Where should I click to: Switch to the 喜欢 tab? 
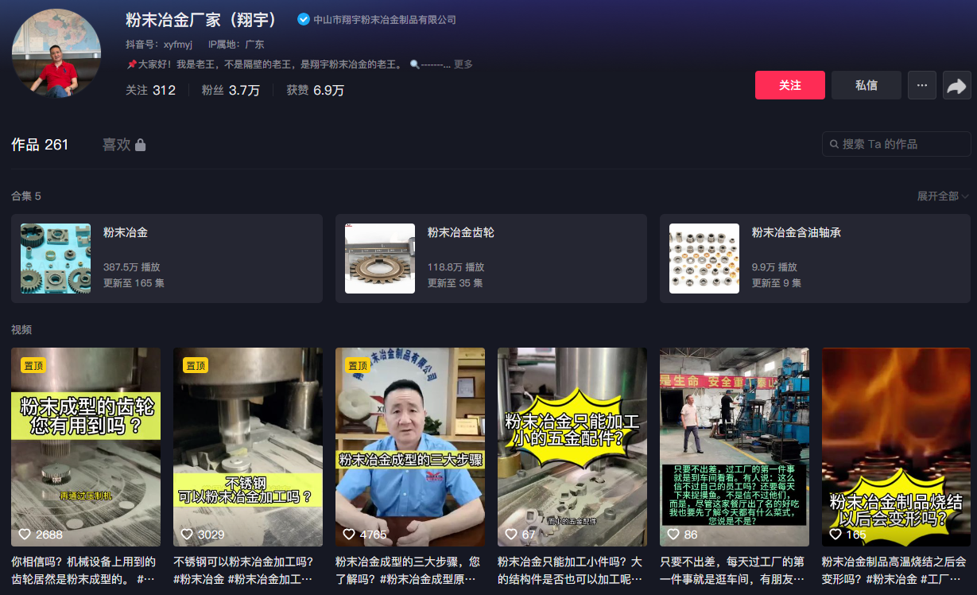tap(123, 145)
